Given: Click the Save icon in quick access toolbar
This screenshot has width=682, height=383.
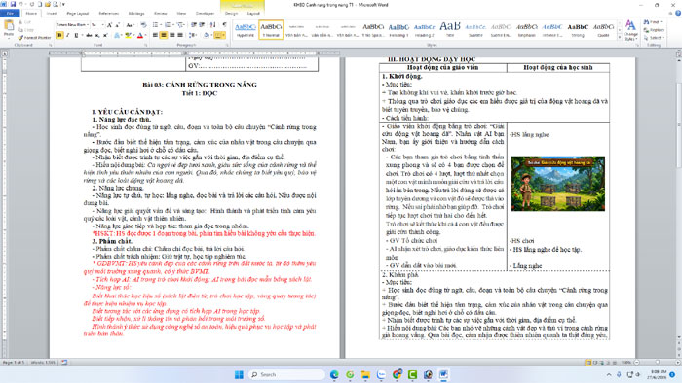Looking at the screenshot, I should coord(13,4).
